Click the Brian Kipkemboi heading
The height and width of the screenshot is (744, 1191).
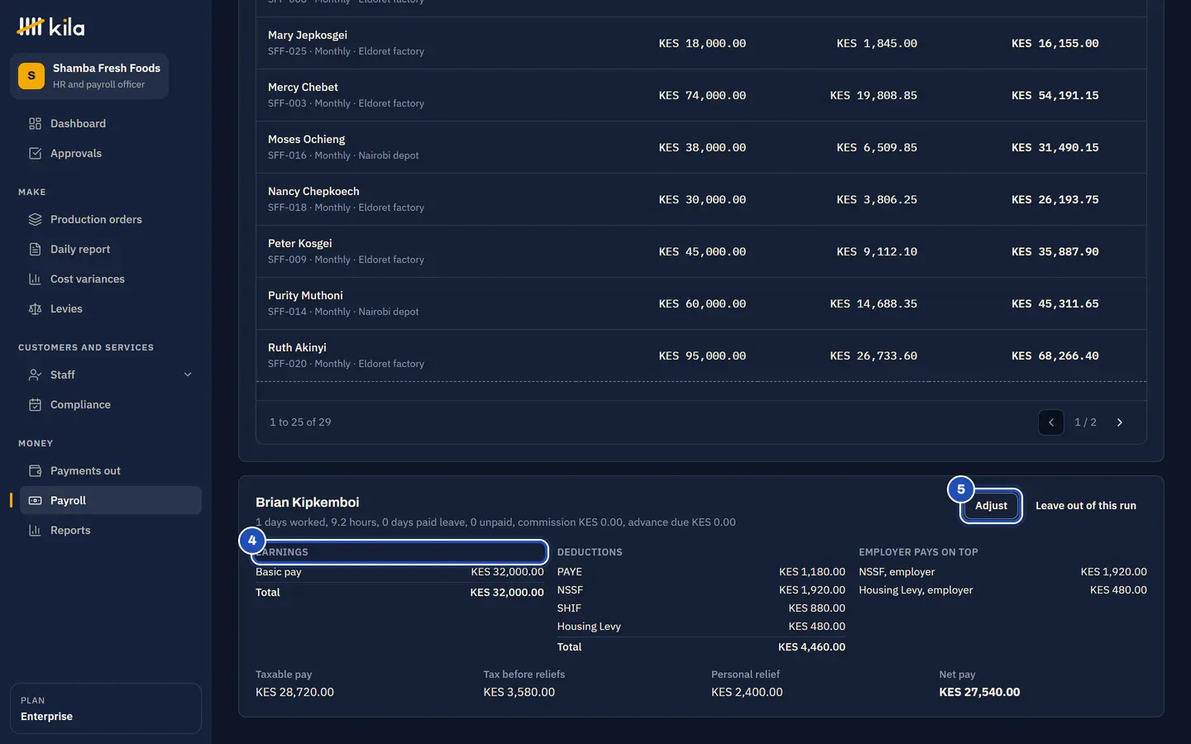pos(307,503)
